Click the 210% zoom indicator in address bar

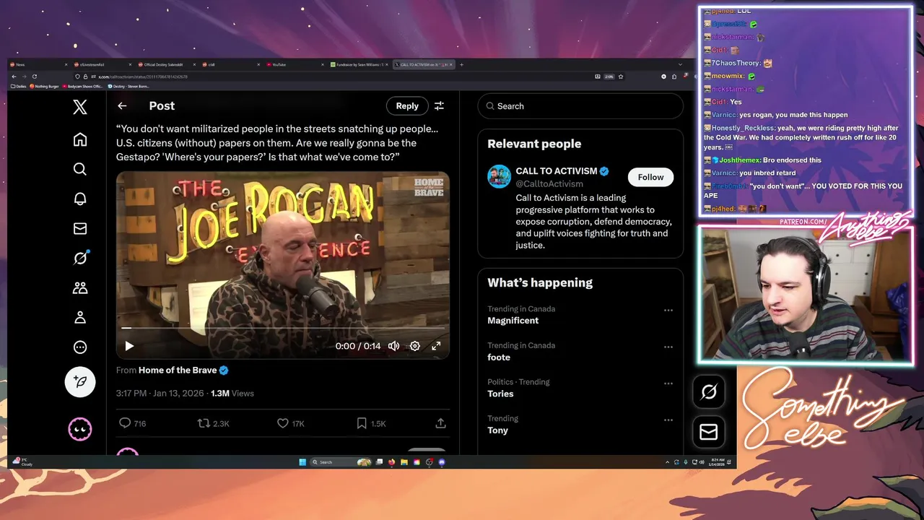pyautogui.click(x=609, y=77)
